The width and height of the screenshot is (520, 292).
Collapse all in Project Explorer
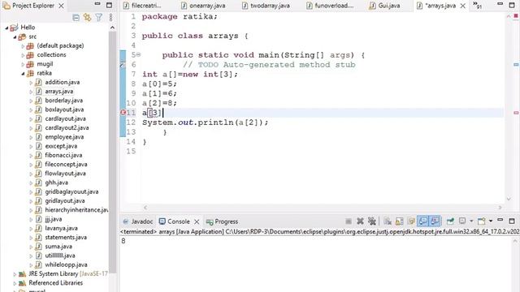[76, 18]
